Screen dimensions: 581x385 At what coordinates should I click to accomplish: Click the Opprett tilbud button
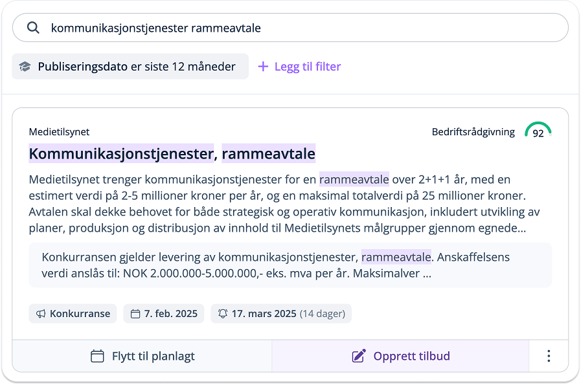402,355
